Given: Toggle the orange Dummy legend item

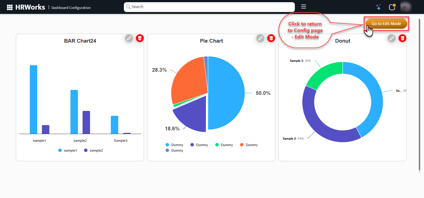Looking at the screenshot, I should coord(249,145).
